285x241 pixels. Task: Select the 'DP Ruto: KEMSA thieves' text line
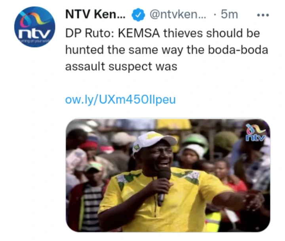(x=163, y=33)
